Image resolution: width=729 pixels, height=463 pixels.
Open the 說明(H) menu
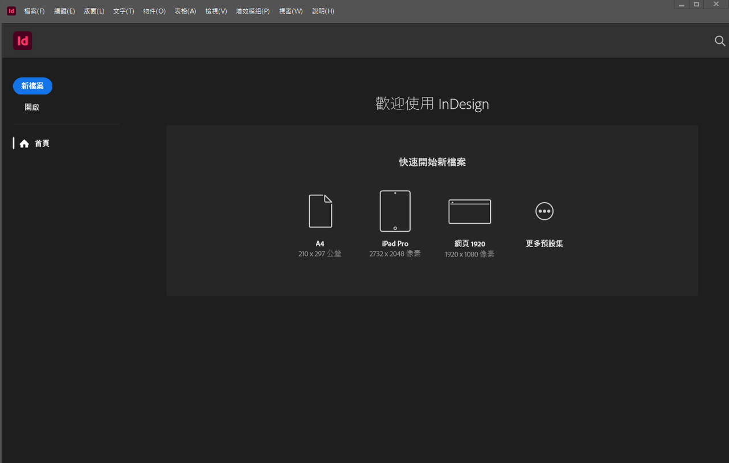click(323, 11)
